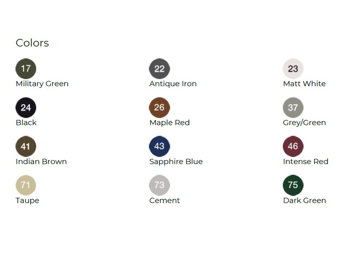Choose the Taupe color swatch 71
The width and height of the screenshot is (348, 261).
(26, 185)
